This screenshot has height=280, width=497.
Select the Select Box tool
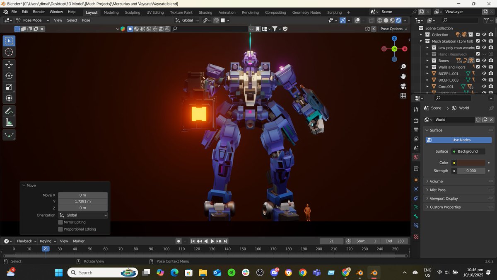9,41
